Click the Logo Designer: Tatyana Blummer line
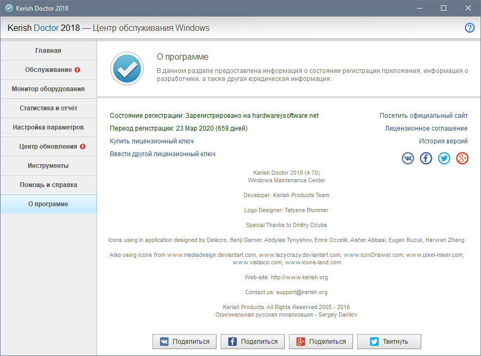Image resolution: width=481 pixels, height=356 pixels. click(286, 210)
